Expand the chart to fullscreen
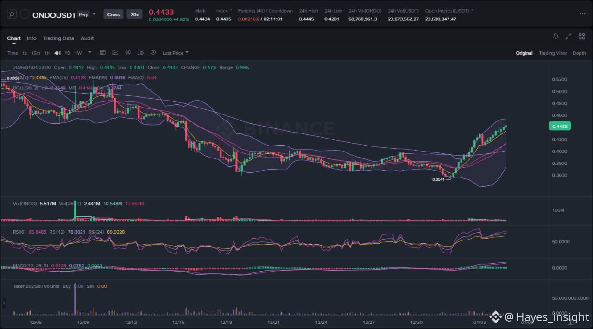 click(568, 36)
